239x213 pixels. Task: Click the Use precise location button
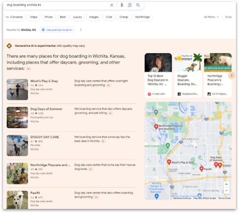coord(57,30)
